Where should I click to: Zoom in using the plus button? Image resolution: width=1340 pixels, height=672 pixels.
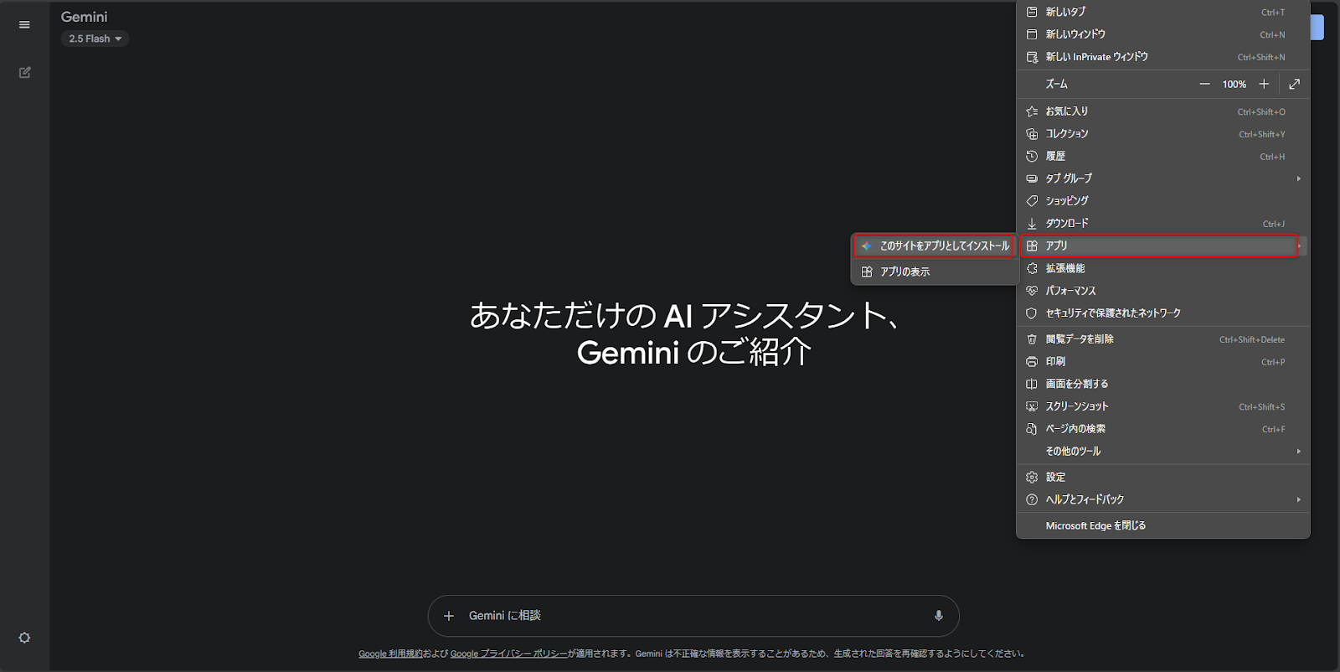click(1264, 84)
